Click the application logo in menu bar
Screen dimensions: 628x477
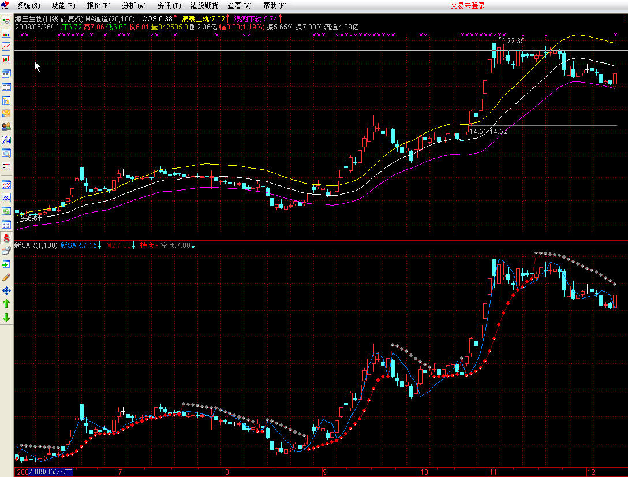(x=5, y=5)
